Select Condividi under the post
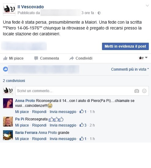Viewport: 151px width, 168px height. click(81, 58)
